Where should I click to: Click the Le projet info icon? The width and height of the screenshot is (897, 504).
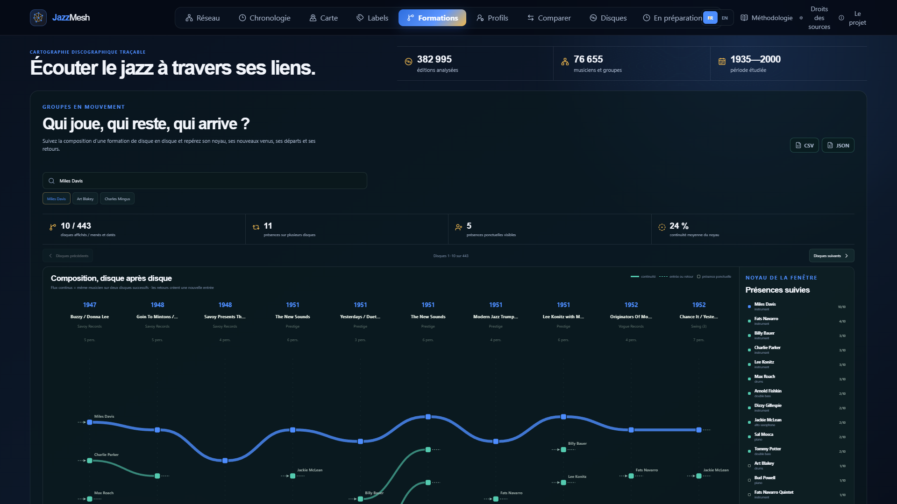pos(841,18)
